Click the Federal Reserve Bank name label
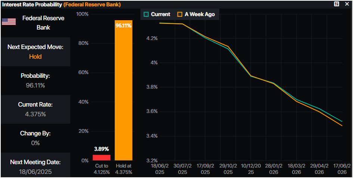The image size is (353, 178). tap(43, 23)
